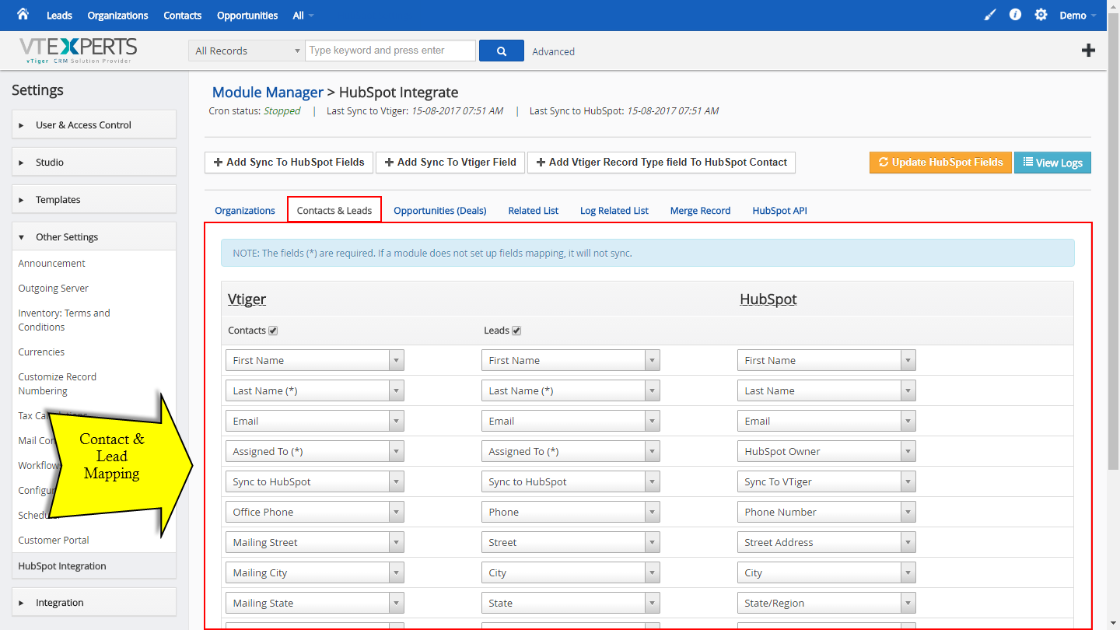Click the VTExperts logo
Viewport: 1120px width, 630px height.
(x=78, y=51)
